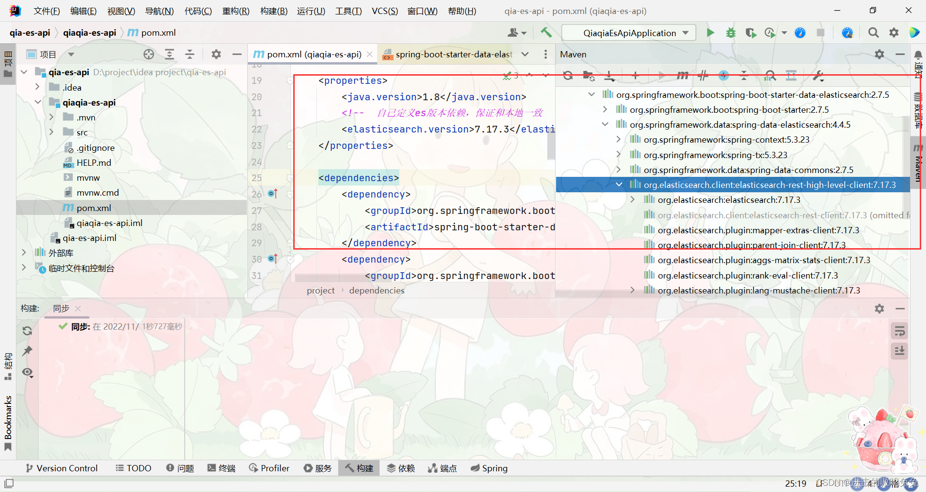
Task: Click Download Sources and Documentation icon
Action: click(610, 75)
